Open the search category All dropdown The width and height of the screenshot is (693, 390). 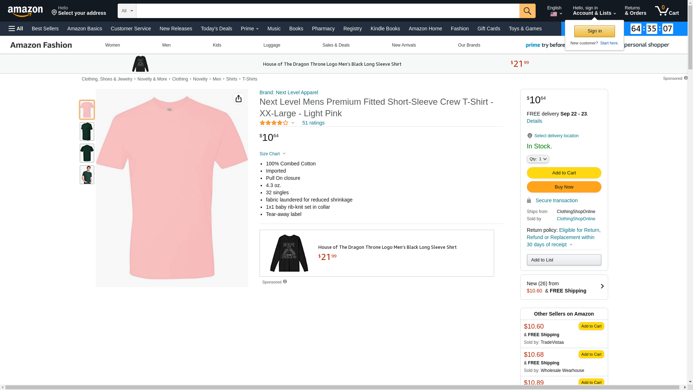click(127, 11)
